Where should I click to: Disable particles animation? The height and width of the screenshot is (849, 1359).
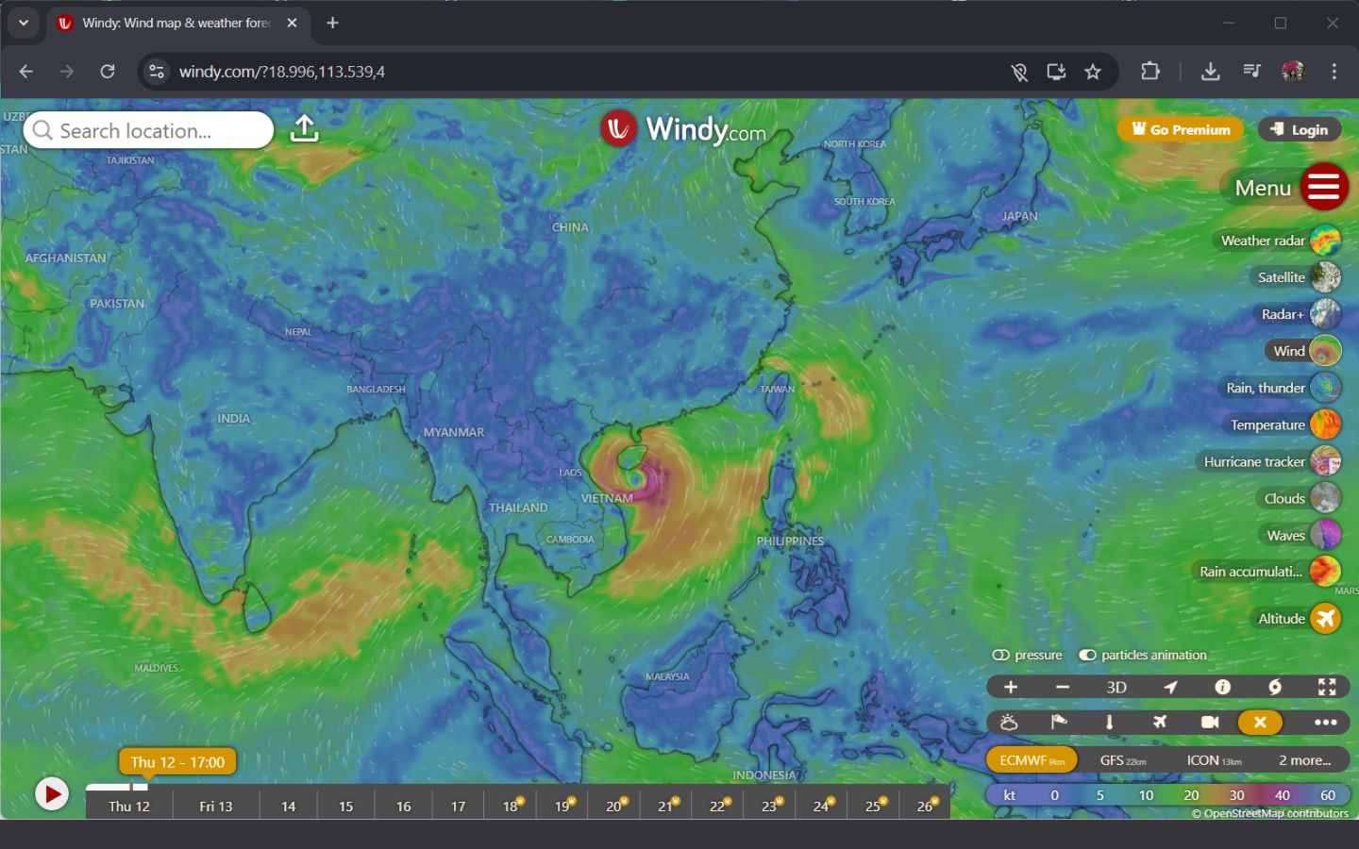(x=1088, y=654)
